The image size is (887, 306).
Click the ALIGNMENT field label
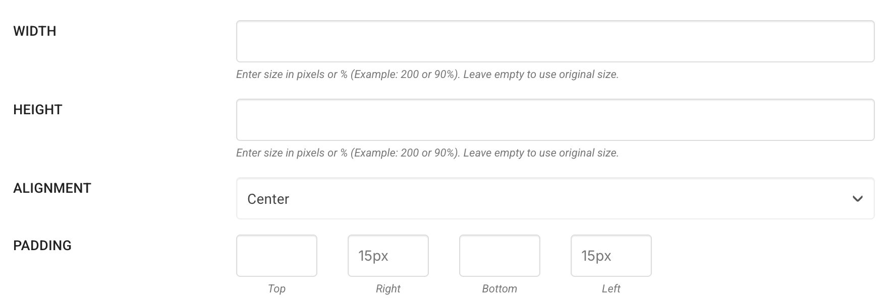[x=52, y=188]
